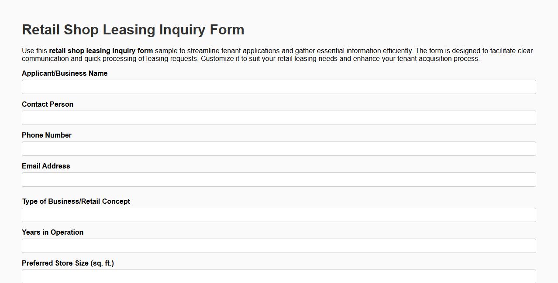The width and height of the screenshot is (558, 283).
Task: Click the Years in Operation label
Action: (52, 232)
